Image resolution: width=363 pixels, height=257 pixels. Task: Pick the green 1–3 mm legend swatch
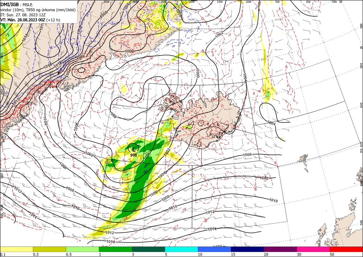click(x=115, y=249)
